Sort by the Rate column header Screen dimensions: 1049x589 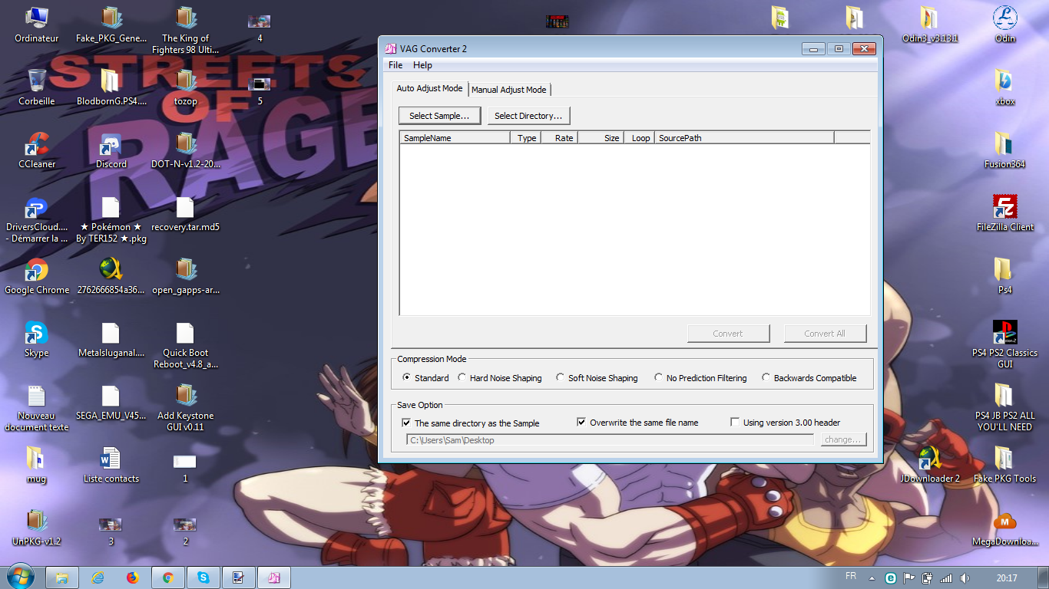[559, 138]
